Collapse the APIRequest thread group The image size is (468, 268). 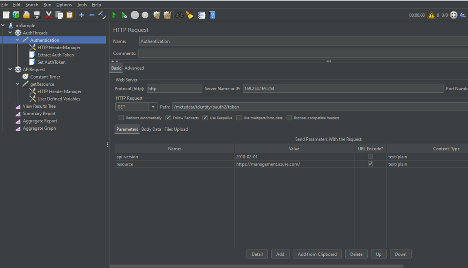[x=10, y=69]
